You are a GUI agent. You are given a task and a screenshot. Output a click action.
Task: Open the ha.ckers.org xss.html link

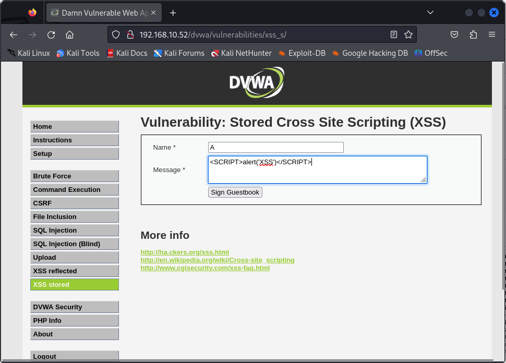click(185, 252)
